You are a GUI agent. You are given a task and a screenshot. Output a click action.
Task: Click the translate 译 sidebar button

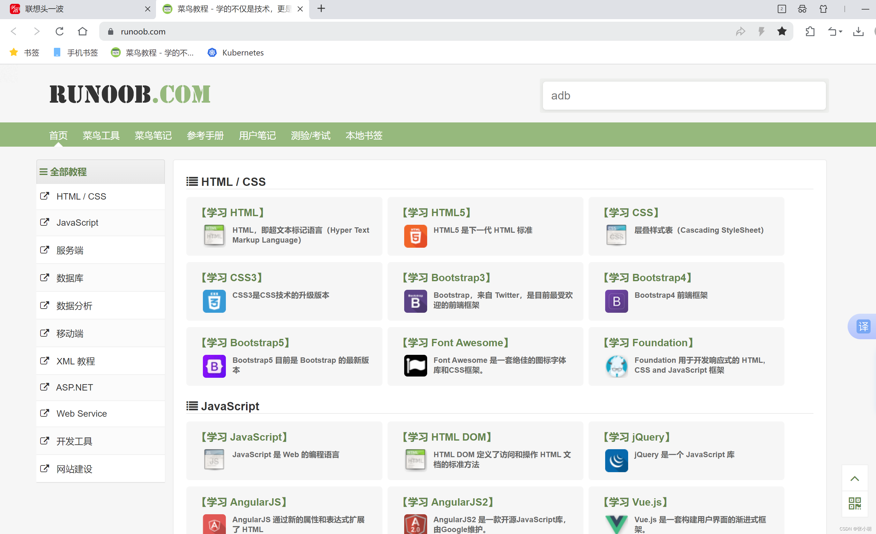[x=864, y=325]
